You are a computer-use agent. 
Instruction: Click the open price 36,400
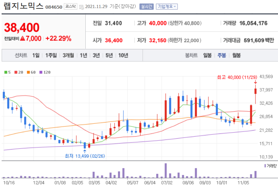tap(114, 41)
